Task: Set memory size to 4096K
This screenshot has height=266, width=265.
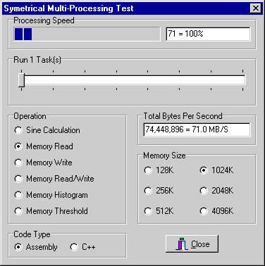Action: (x=216, y=211)
